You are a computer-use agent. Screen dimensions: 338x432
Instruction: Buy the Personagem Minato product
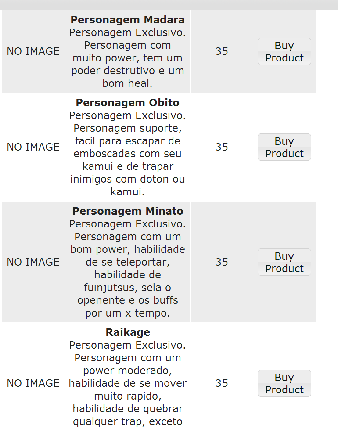[284, 262]
